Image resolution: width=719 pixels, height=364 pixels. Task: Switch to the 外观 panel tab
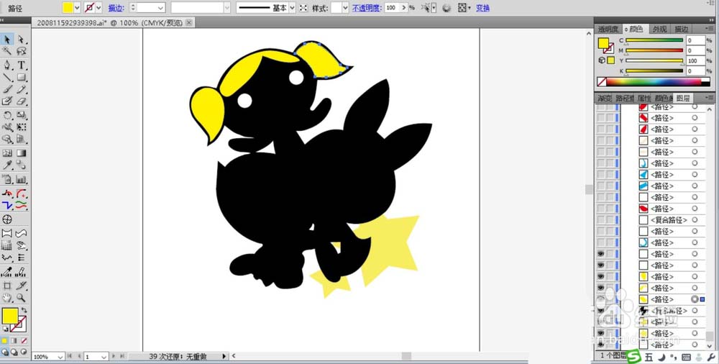pyautogui.click(x=659, y=29)
